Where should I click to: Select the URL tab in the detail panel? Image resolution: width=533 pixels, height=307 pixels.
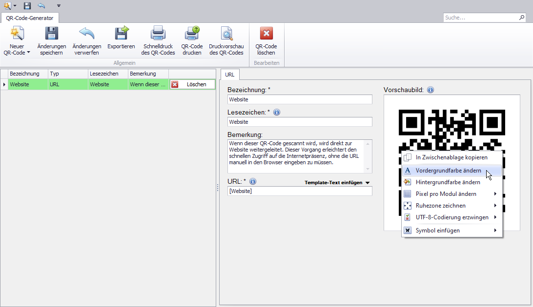(x=230, y=75)
